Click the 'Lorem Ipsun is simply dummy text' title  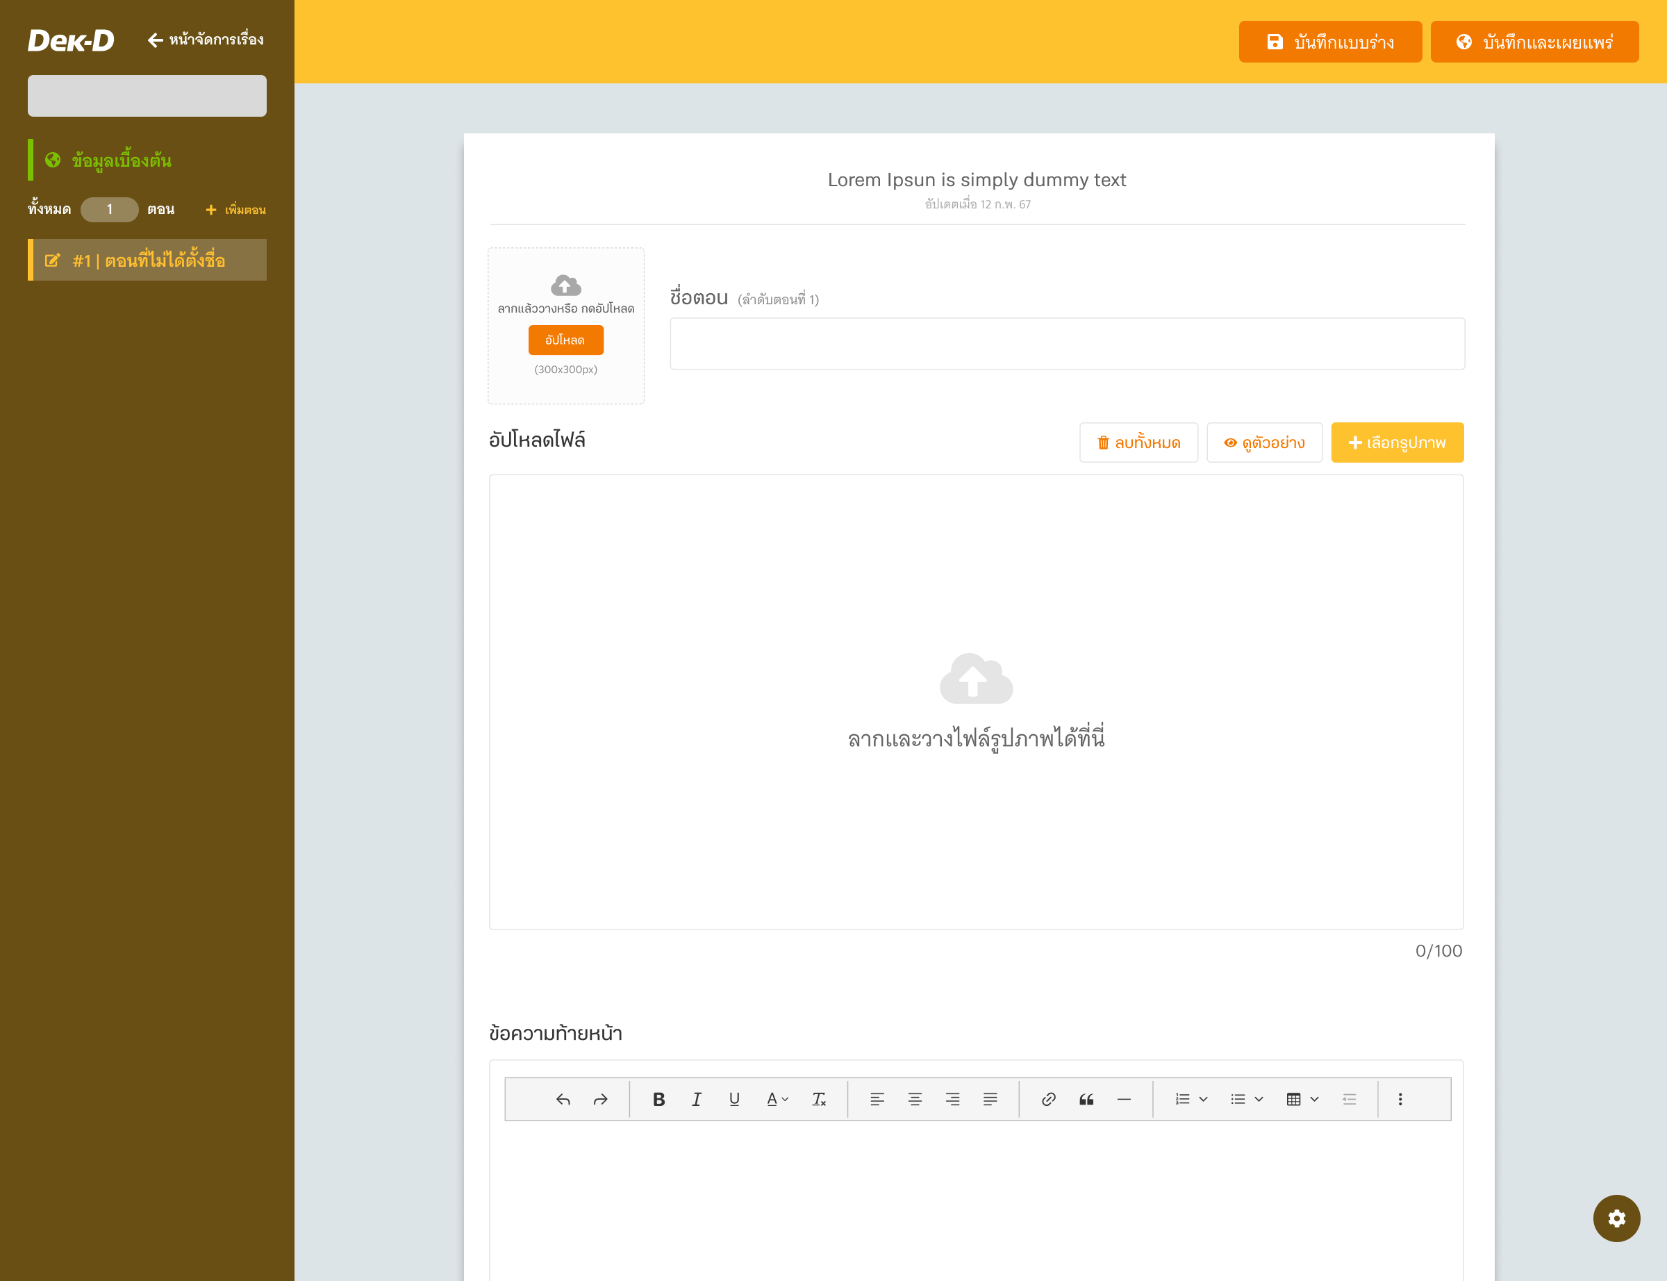977,180
